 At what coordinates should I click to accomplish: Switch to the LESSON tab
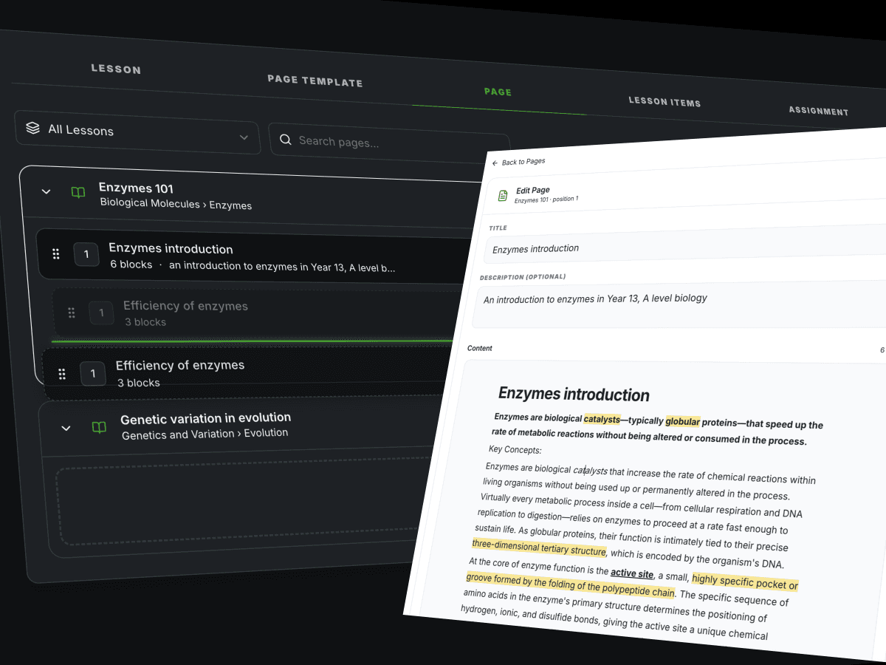(116, 69)
